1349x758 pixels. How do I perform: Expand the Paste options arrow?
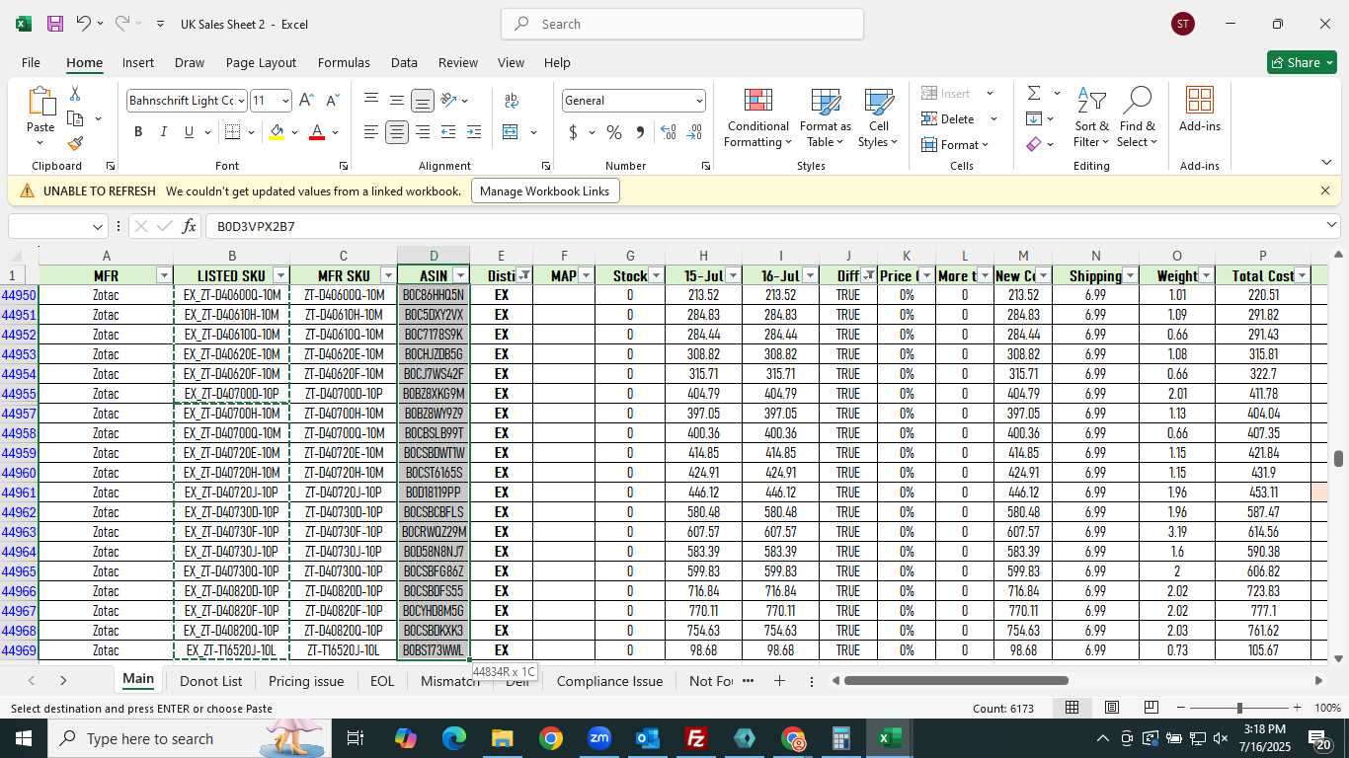tap(40, 144)
